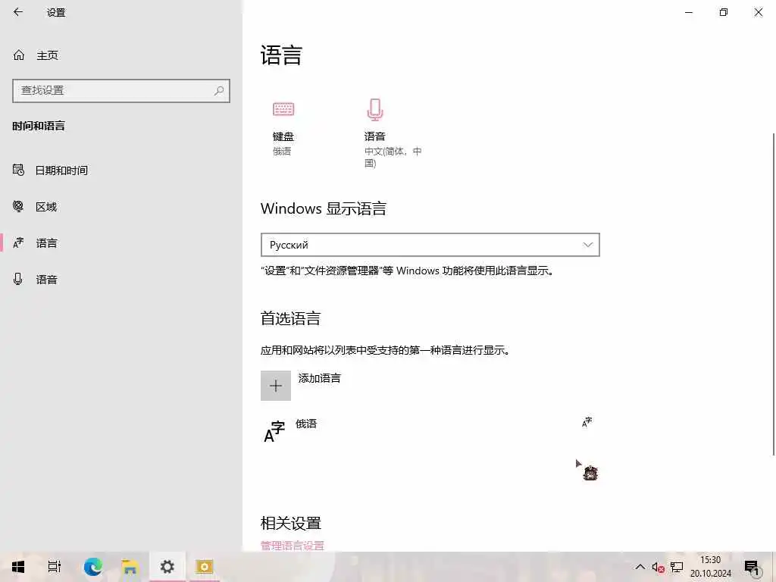Open Task View on the taskbar
This screenshot has width=776, height=582.
(x=55, y=567)
